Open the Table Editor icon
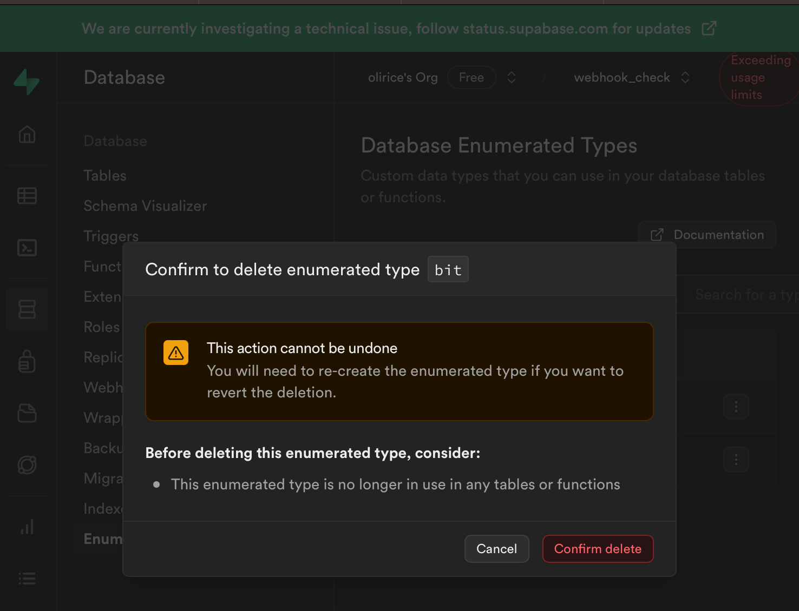The height and width of the screenshot is (611, 799). coord(27,196)
